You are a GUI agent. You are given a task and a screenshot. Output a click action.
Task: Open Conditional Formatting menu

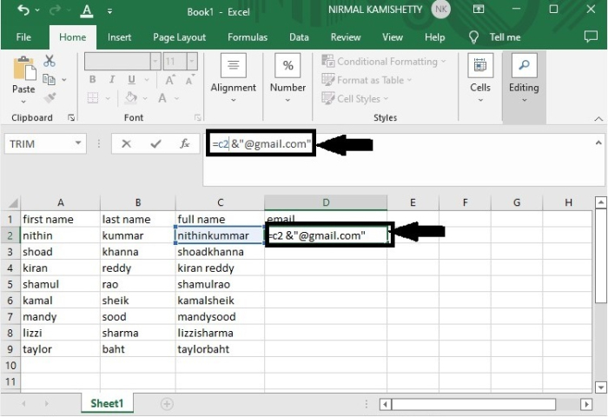384,62
